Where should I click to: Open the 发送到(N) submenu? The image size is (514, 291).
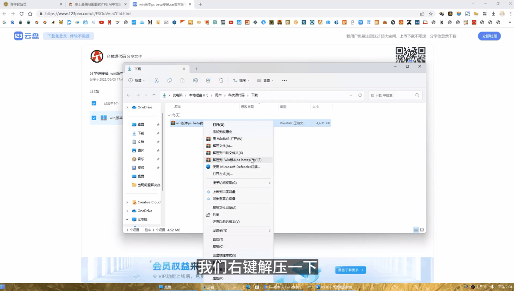tap(238, 231)
